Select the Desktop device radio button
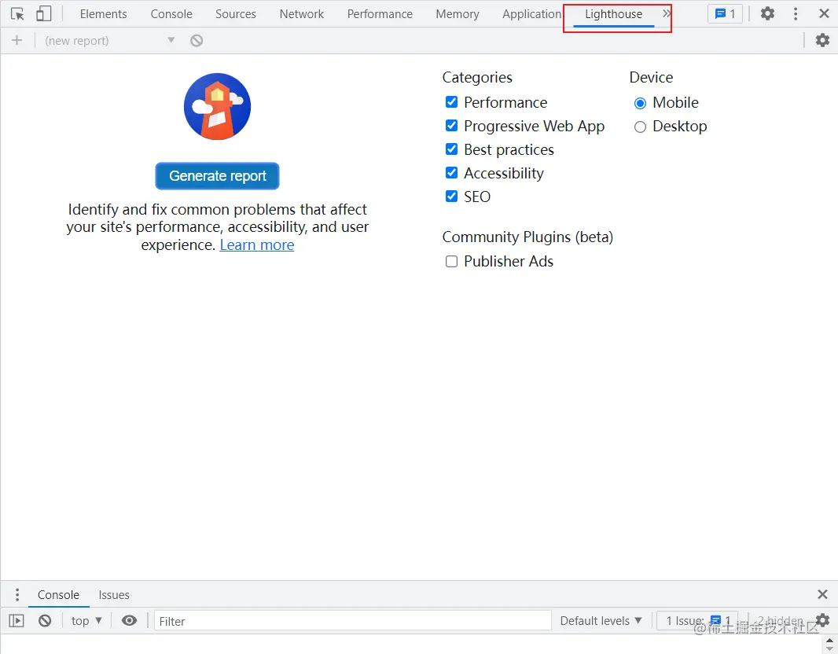Viewport: 838px width, 654px height. pos(640,127)
